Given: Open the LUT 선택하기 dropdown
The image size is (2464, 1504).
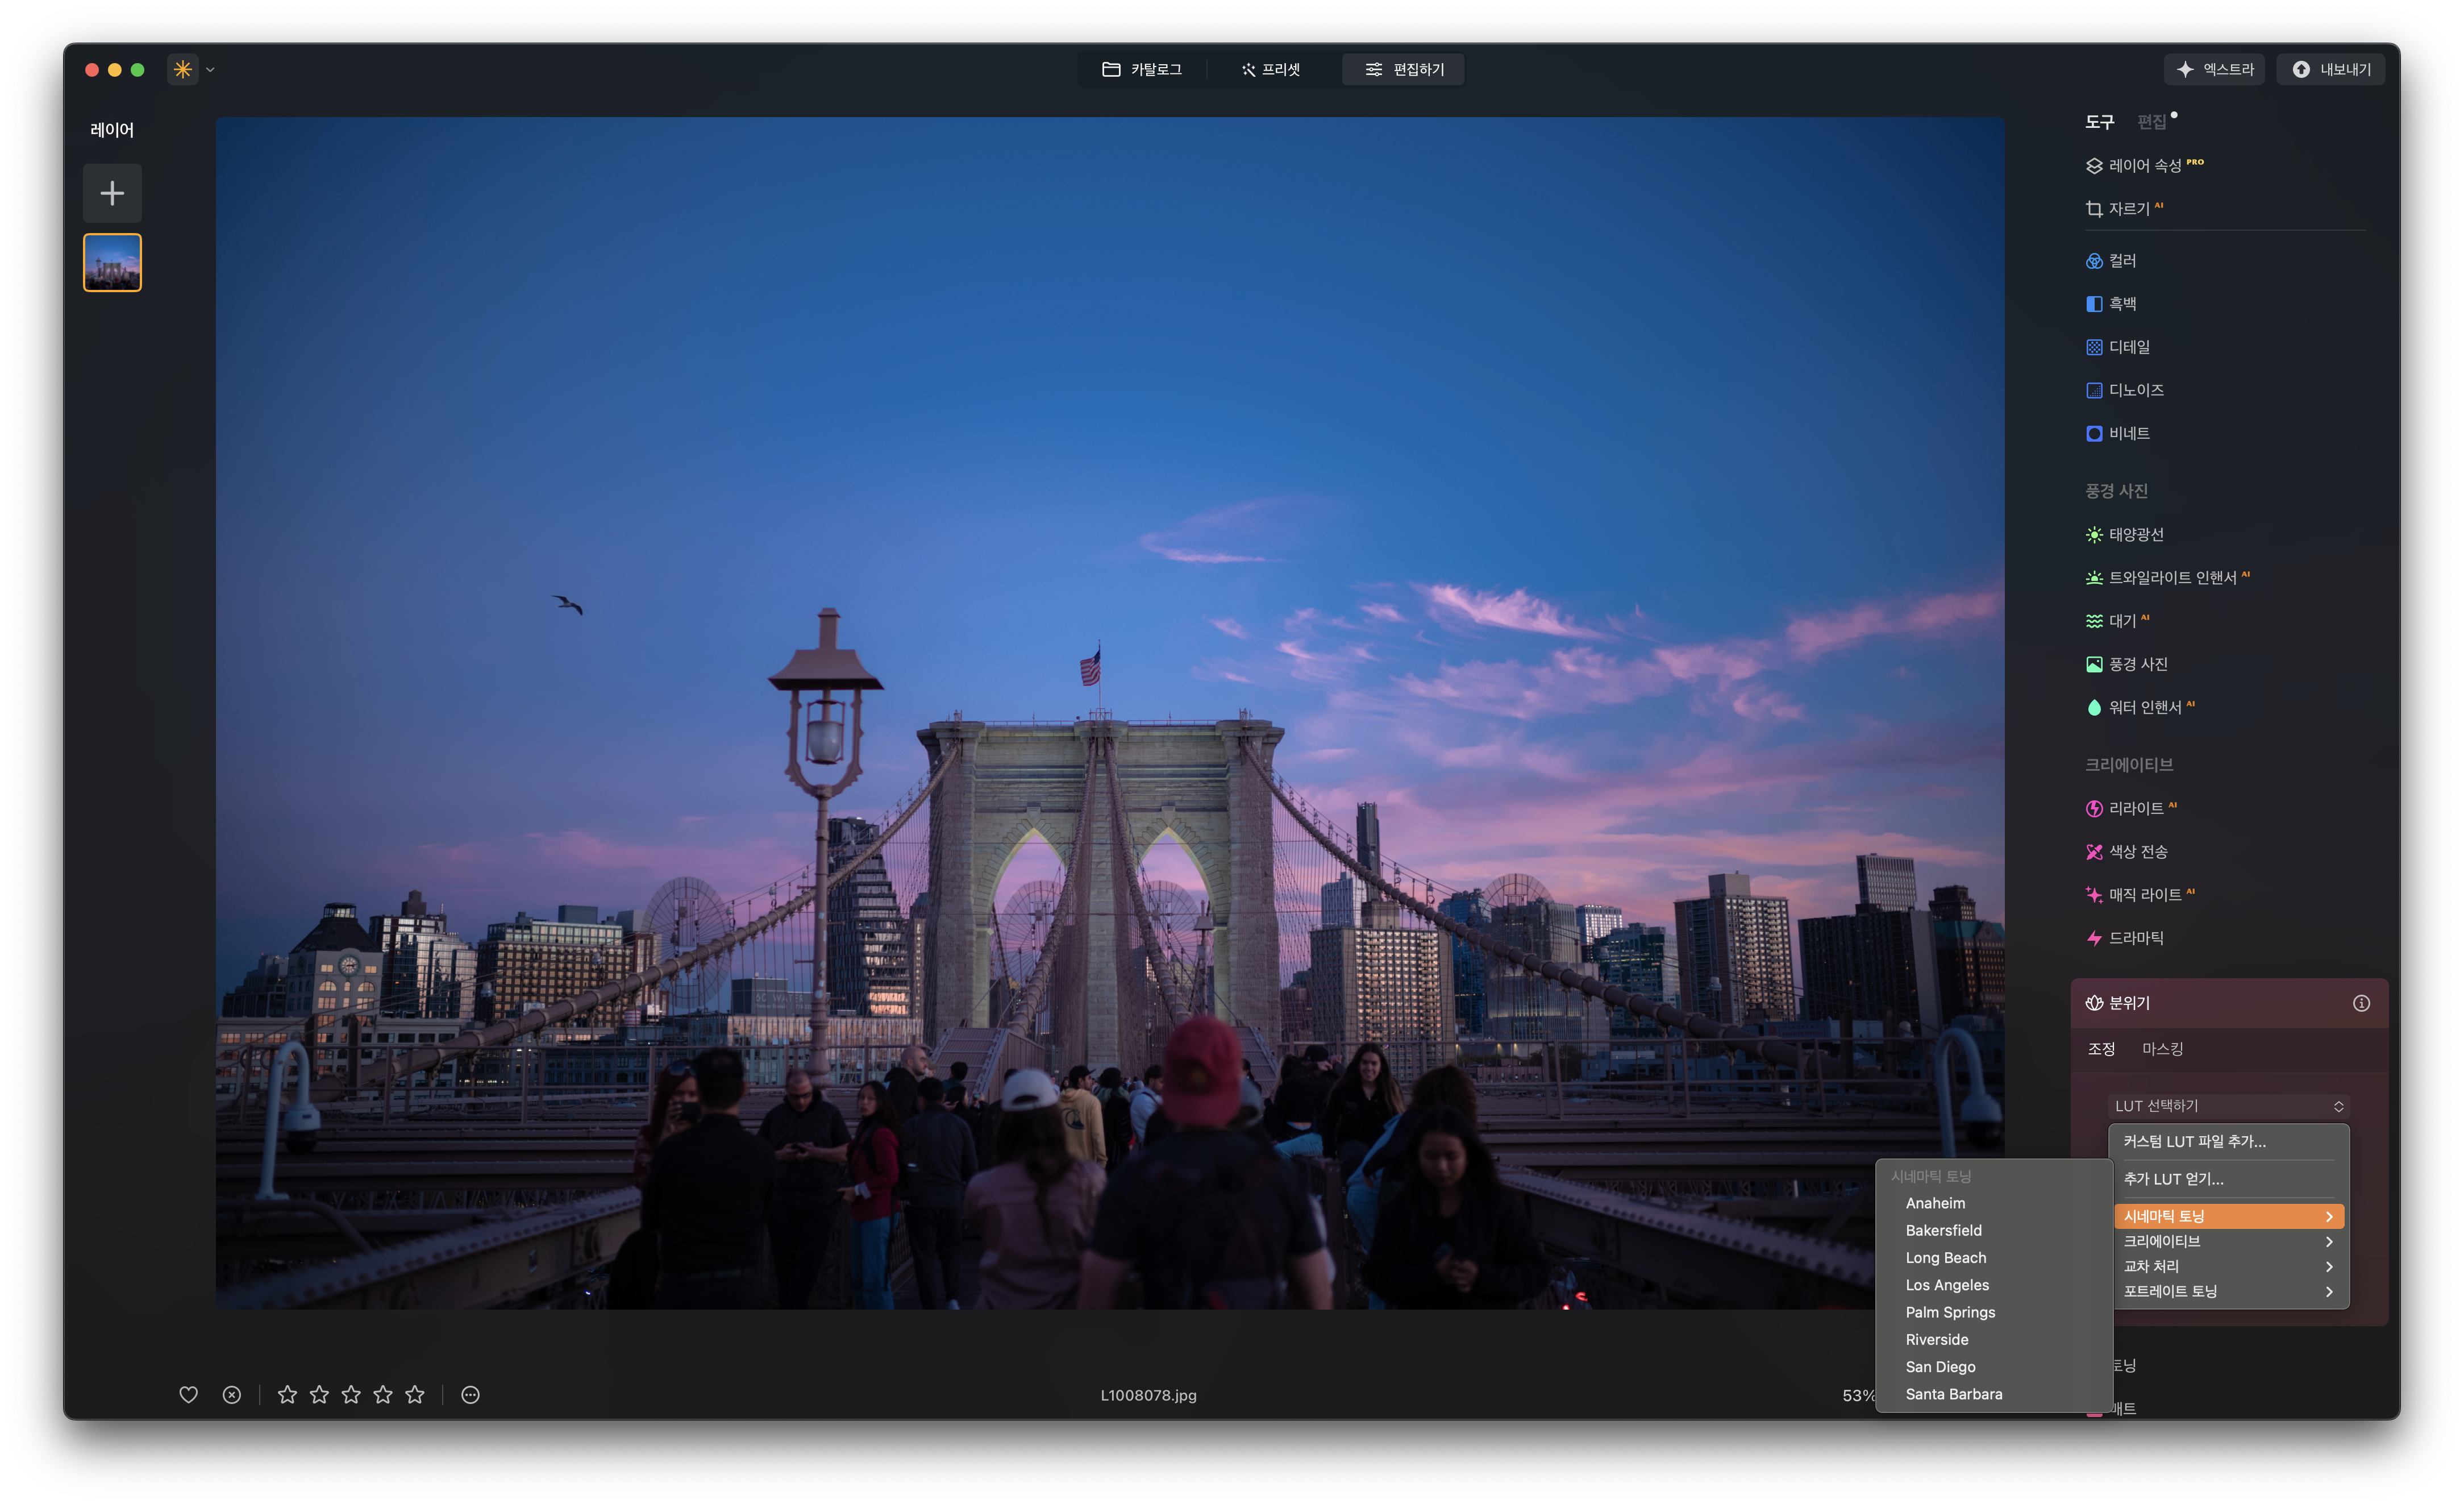Looking at the screenshot, I should (x=2227, y=1105).
